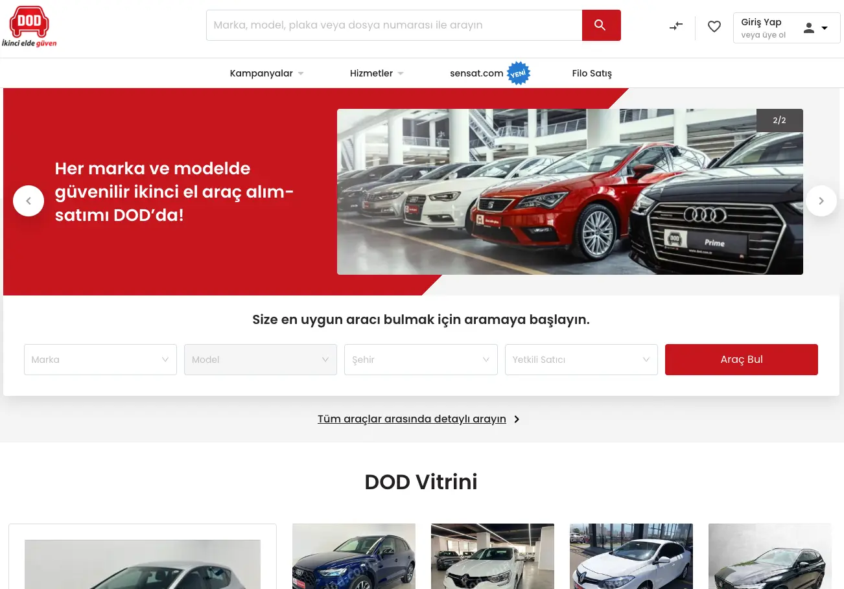
Task: Open the blue Audi SUV showcase thumbnail
Action: click(x=353, y=556)
